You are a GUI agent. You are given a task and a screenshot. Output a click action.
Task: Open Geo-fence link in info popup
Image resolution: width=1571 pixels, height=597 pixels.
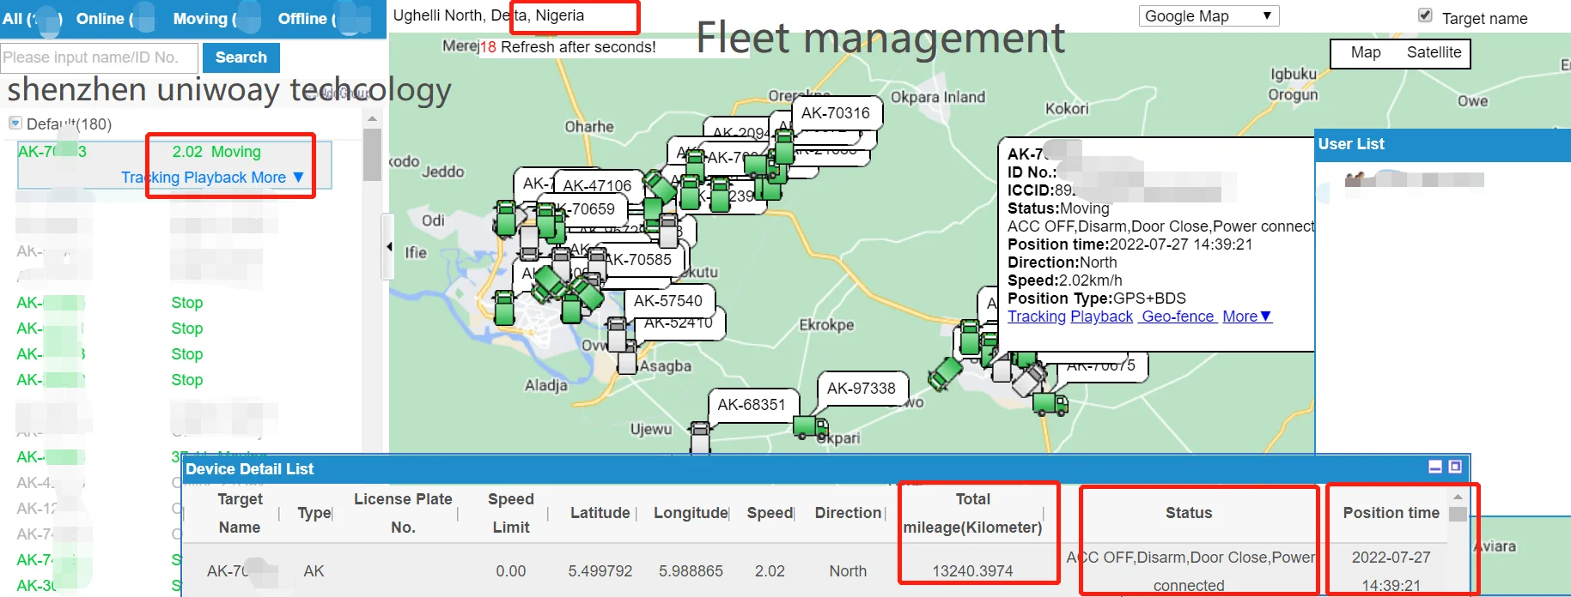coord(1178,317)
